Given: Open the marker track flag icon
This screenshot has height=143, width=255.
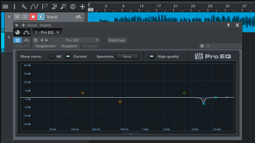Looking at the screenshot, I should pos(45,7).
